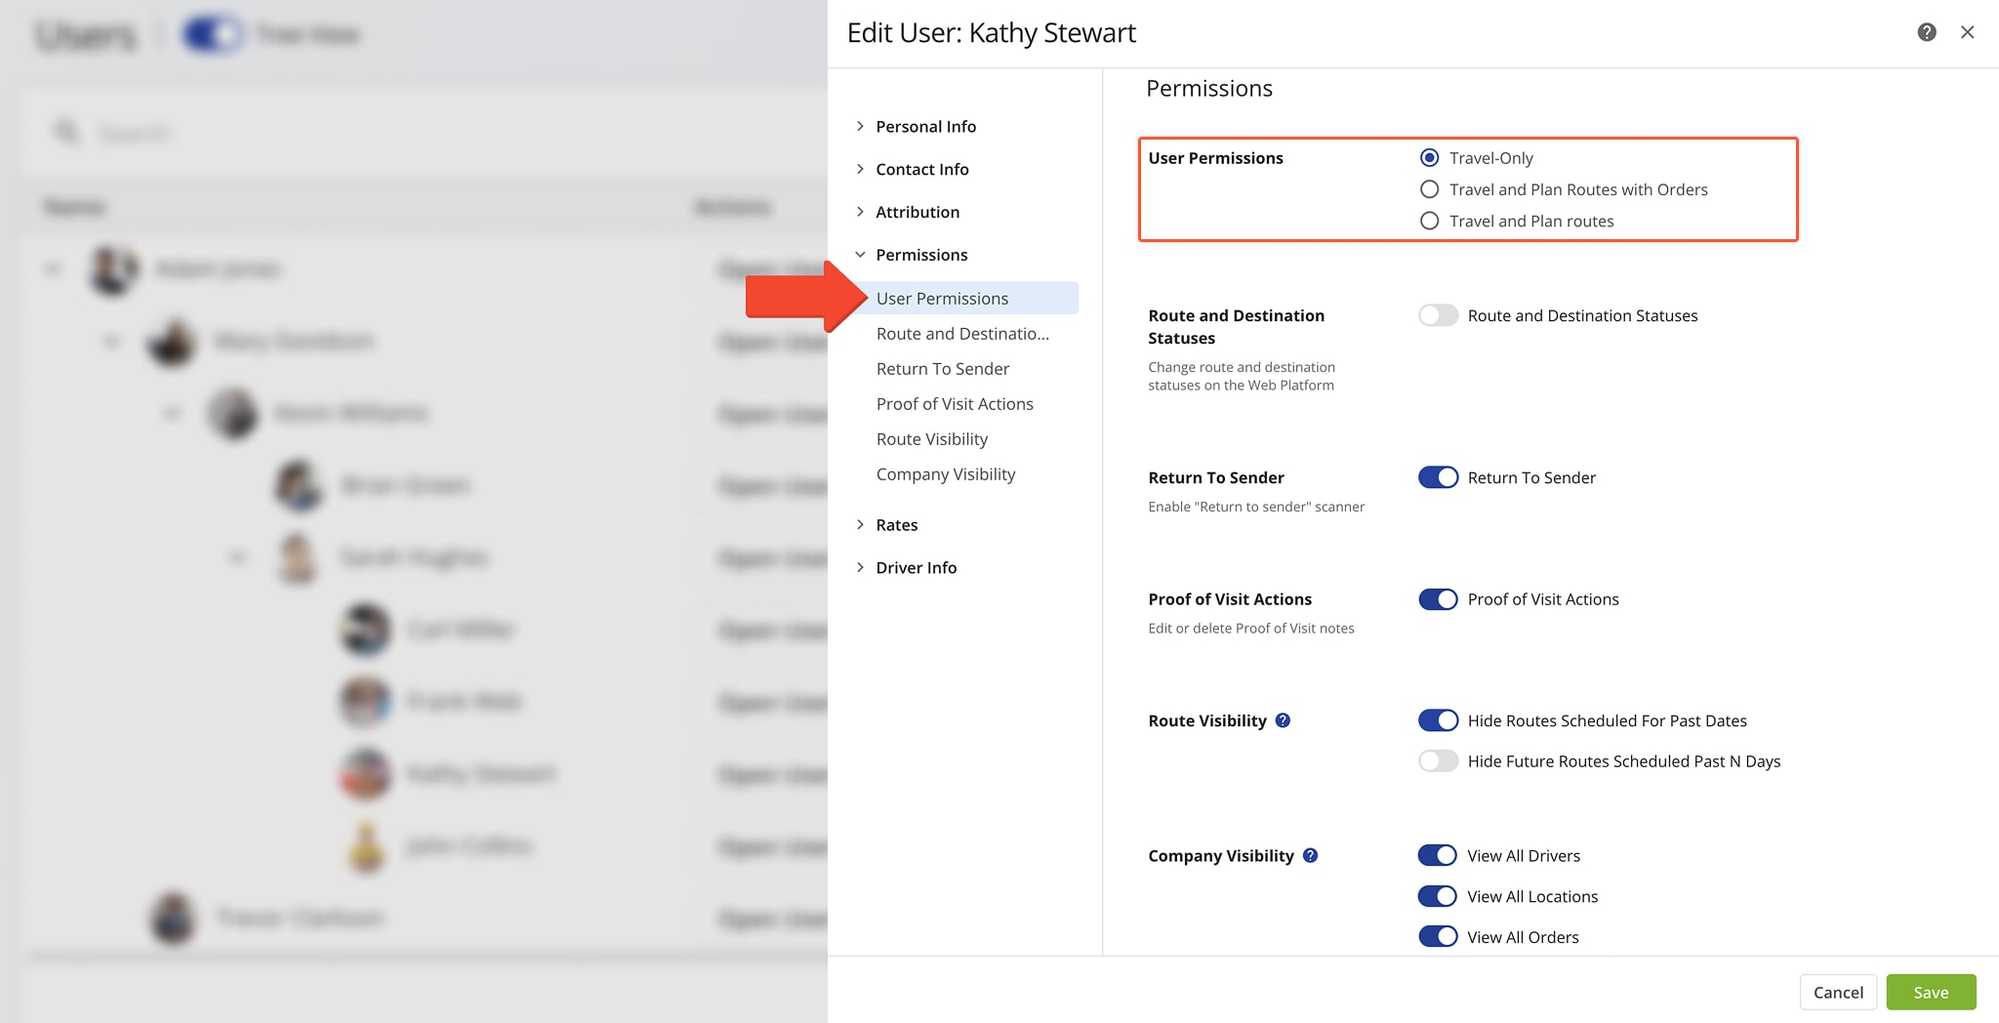The image size is (1999, 1023).
Task: Collapse the Permissions section
Action: [921, 254]
